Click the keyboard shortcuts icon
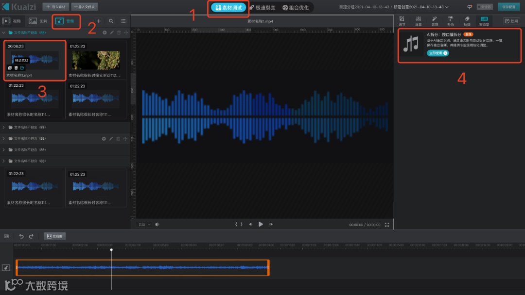 (x=6, y=236)
